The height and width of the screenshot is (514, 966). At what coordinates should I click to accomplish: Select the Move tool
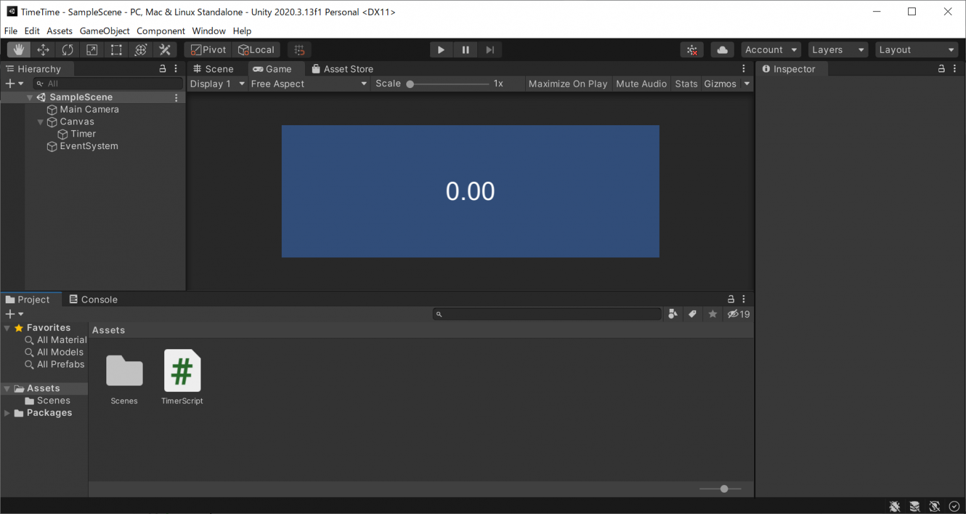(x=43, y=49)
